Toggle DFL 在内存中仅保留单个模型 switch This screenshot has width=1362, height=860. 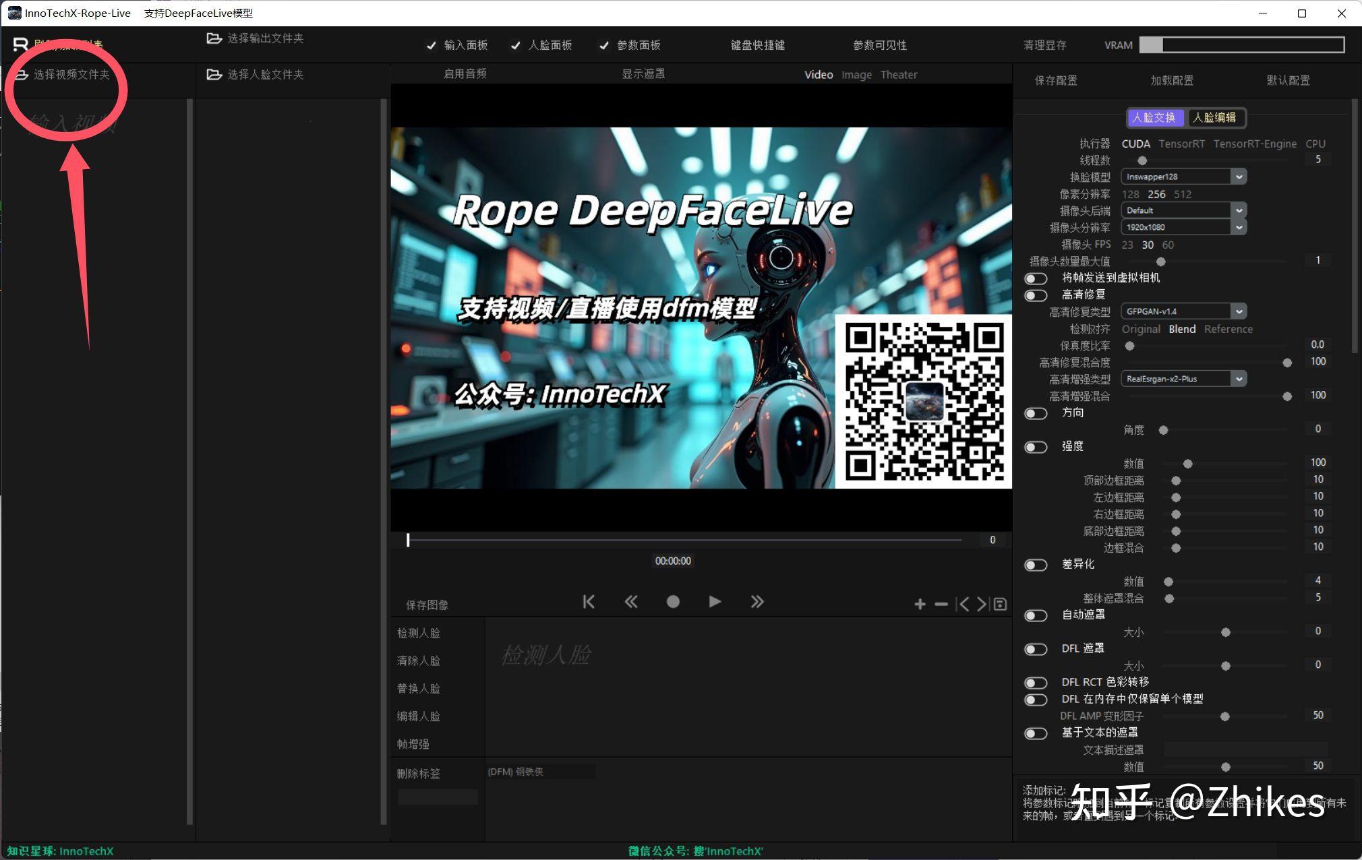tap(1036, 700)
